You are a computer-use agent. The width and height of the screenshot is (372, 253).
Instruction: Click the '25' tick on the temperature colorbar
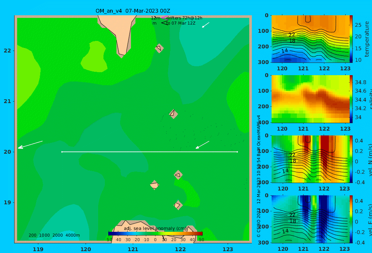pyautogui.click(x=358, y=25)
